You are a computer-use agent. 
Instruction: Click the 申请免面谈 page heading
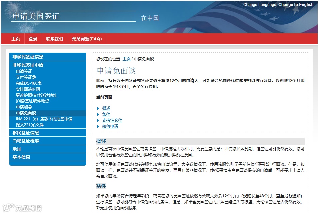(x=116, y=71)
